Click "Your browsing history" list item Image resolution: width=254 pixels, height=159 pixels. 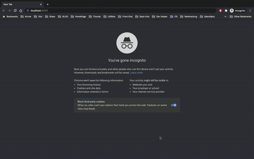point(89,85)
